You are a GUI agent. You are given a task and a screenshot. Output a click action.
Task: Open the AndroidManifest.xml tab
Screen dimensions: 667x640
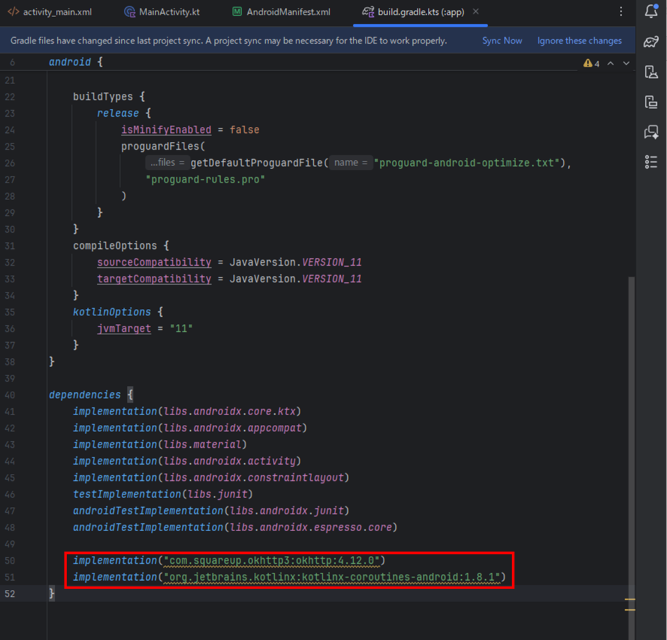288,12
